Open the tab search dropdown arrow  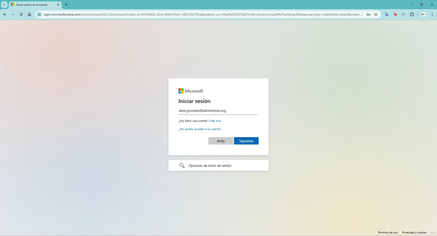point(4,5)
